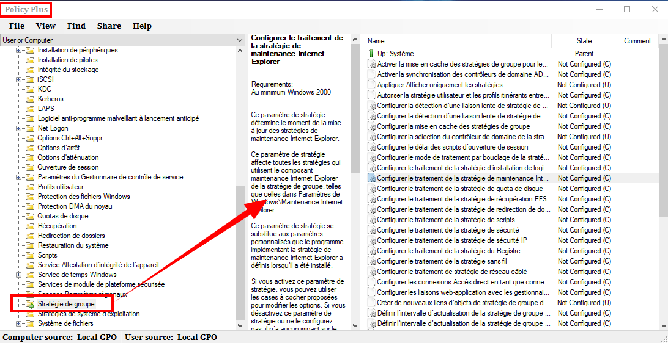Open the View menu
The width and height of the screenshot is (668, 343).
pyautogui.click(x=46, y=26)
